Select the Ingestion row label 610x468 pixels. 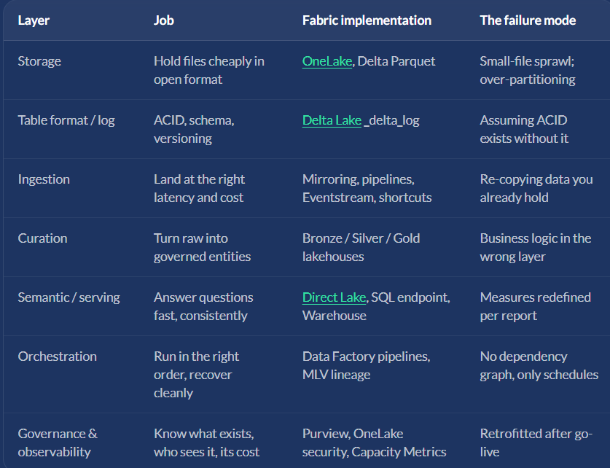[x=44, y=179]
